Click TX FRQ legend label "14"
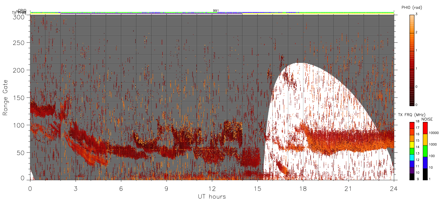 coord(417,147)
